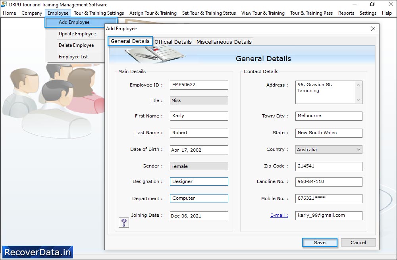The width and height of the screenshot is (397, 260).
Task: Click the Cancel button
Action: click(358, 243)
